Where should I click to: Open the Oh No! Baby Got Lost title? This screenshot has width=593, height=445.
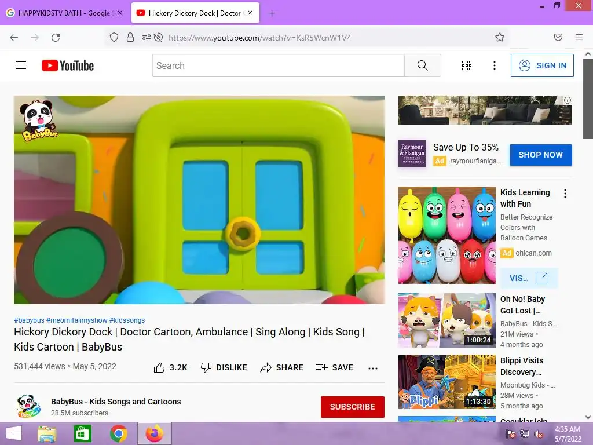(x=523, y=305)
